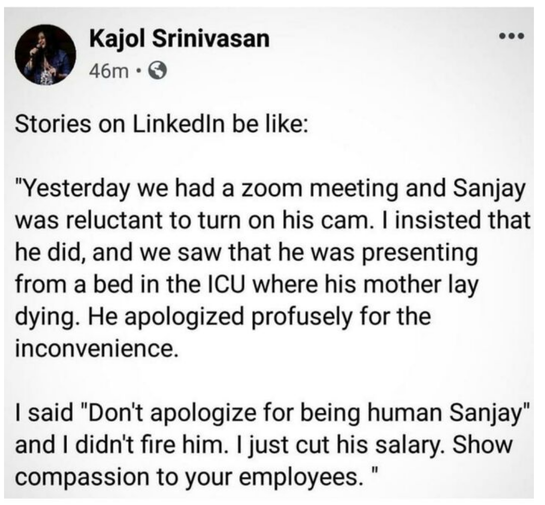Open the three-dot post options menu
Viewport: 545px width, 505px height.
click(x=511, y=35)
